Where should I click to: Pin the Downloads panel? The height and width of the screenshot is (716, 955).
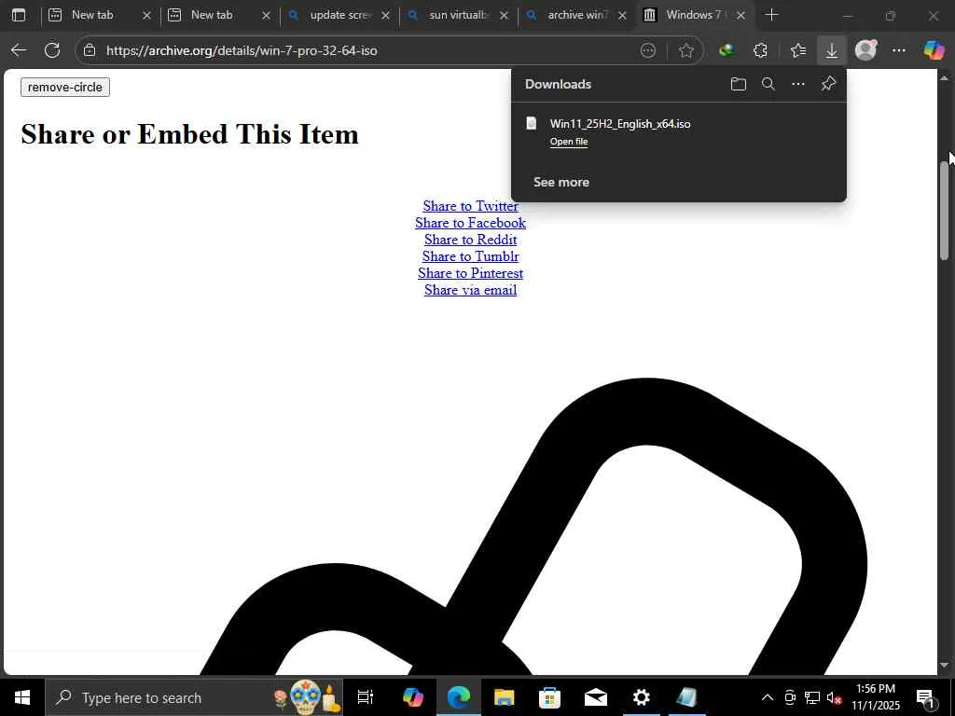(x=828, y=84)
